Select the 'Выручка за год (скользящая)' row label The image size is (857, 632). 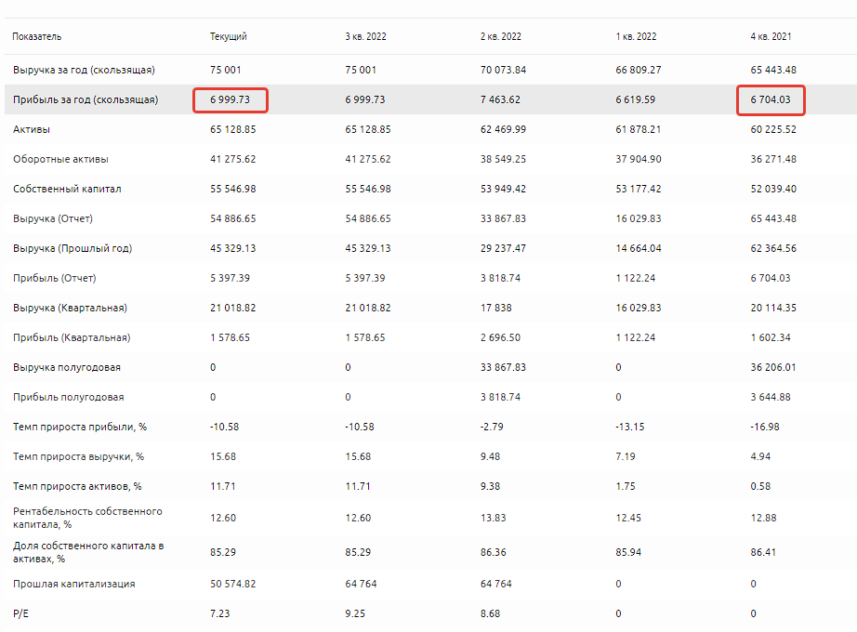[x=84, y=70]
